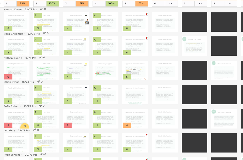This screenshot has height=160, width=243.
Task: Click the 100% score for slide 2
Action: [x=52, y=3]
